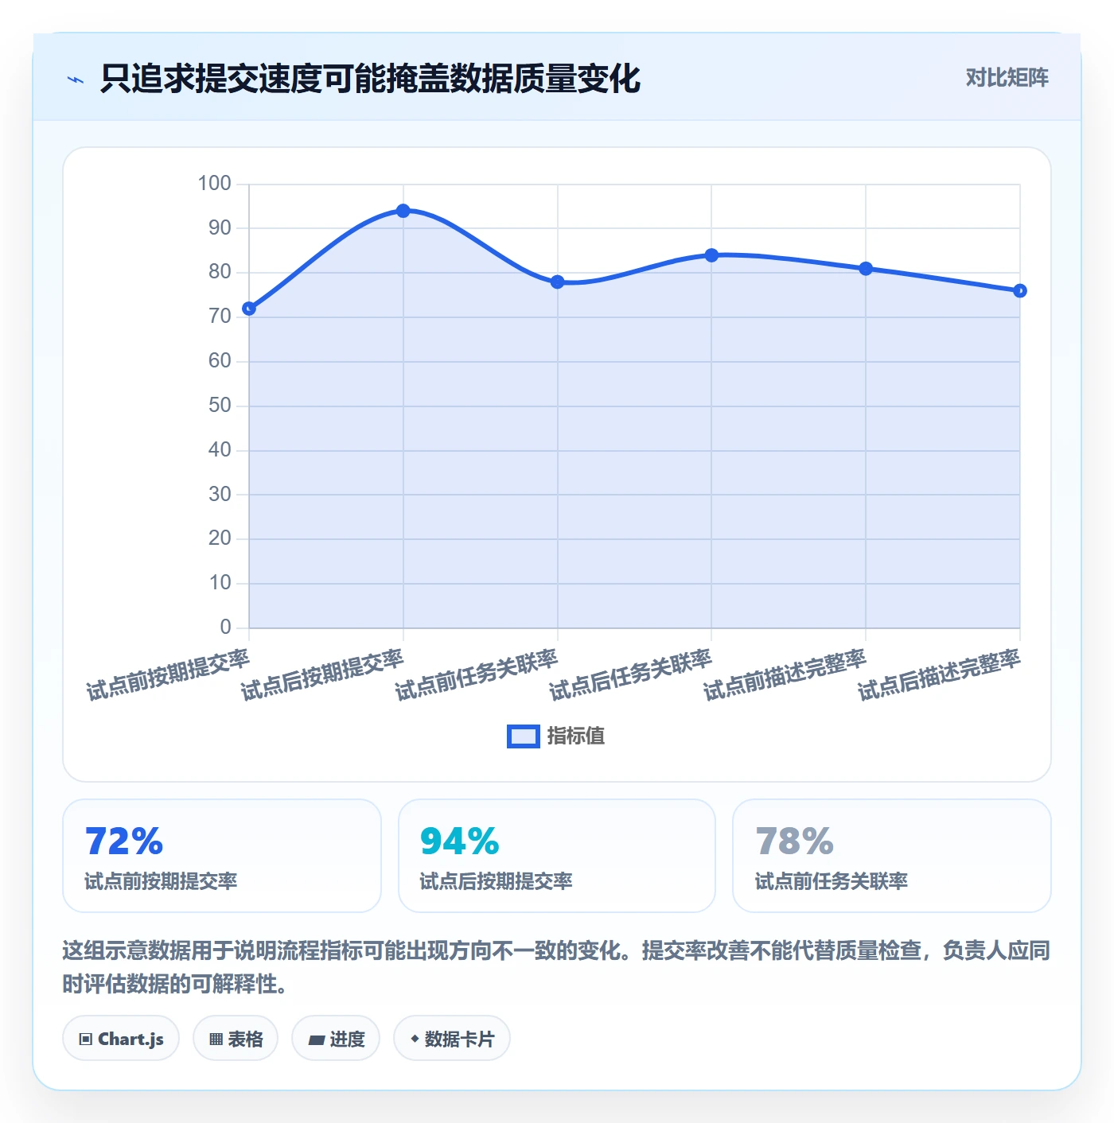Click the y-axis value 50
This screenshot has width=1114, height=1123.
point(220,406)
